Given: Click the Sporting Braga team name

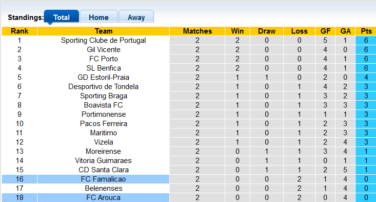Looking at the screenshot, I should [x=103, y=96].
